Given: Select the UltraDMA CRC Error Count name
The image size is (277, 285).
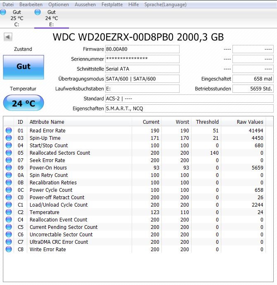Looking at the screenshot, I should point(59,242).
